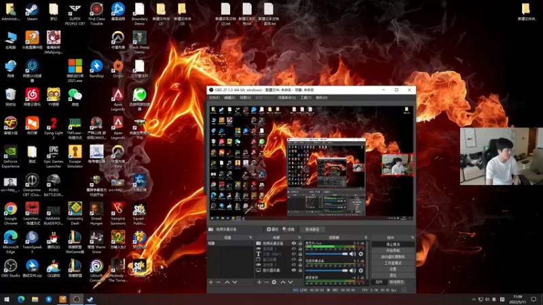543x305 pixels.
Task: Open source properties gear in sources toolbar
Action: point(274,282)
